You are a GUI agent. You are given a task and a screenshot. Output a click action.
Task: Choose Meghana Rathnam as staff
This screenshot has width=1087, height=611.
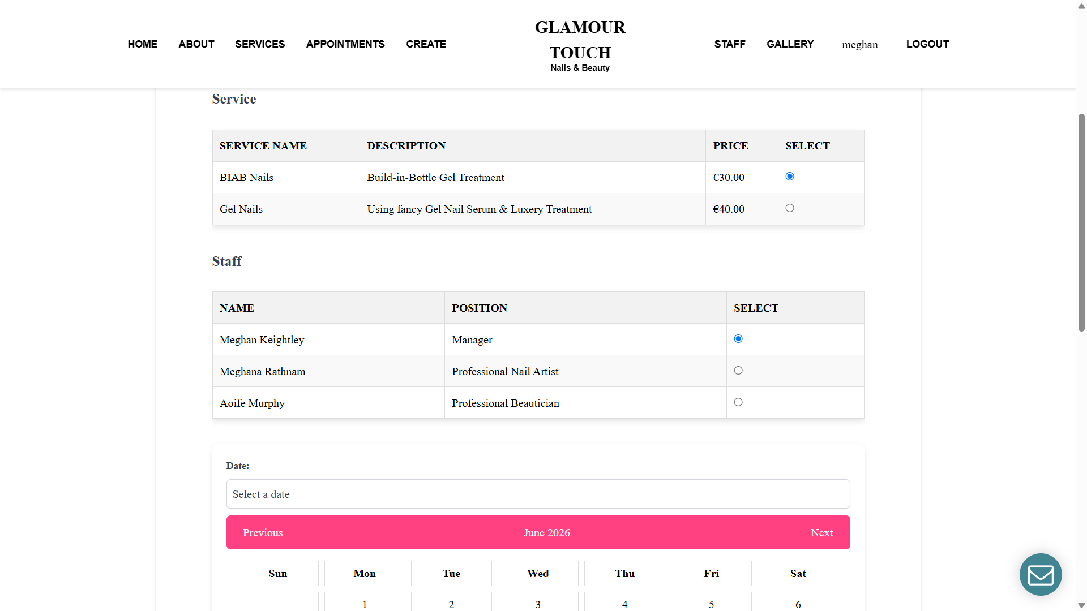click(738, 371)
